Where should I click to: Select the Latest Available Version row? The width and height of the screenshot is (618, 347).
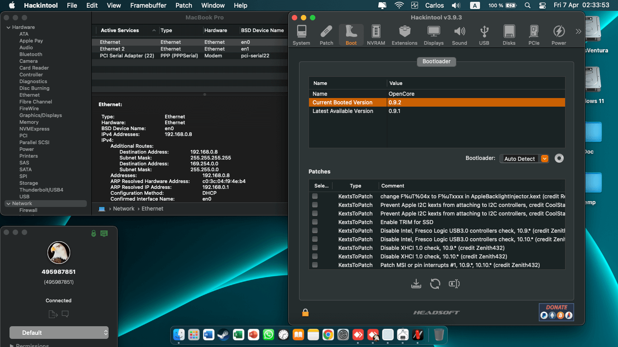click(x=437, y=111)
